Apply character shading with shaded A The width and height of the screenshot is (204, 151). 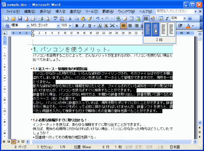coord(106,26)
